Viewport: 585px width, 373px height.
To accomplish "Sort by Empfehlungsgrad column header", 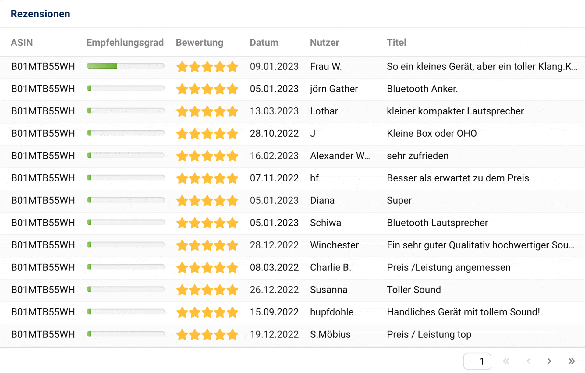I will 125,42.
